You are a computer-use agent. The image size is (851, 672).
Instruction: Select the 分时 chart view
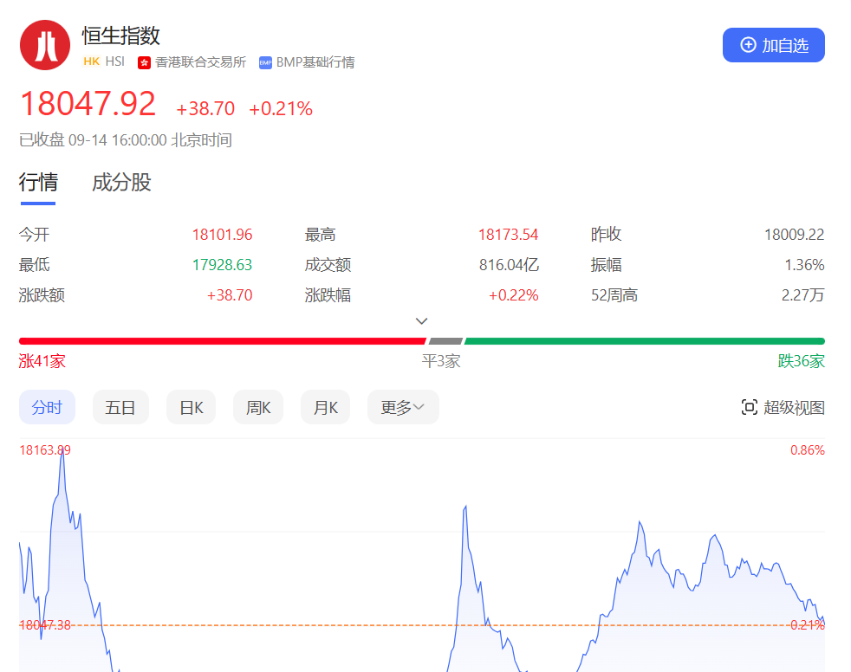(x=47, y=407)
